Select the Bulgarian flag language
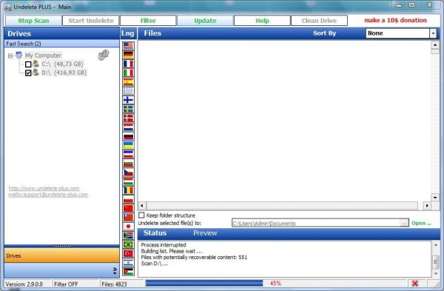This screenshot has width=444, height=291. point(128,164)
